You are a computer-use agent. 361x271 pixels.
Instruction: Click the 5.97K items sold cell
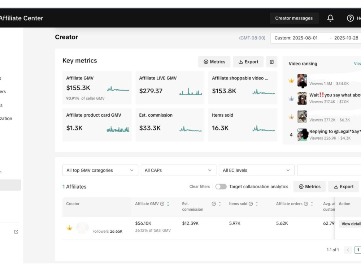pyautogui.click(x=235, y=223)
